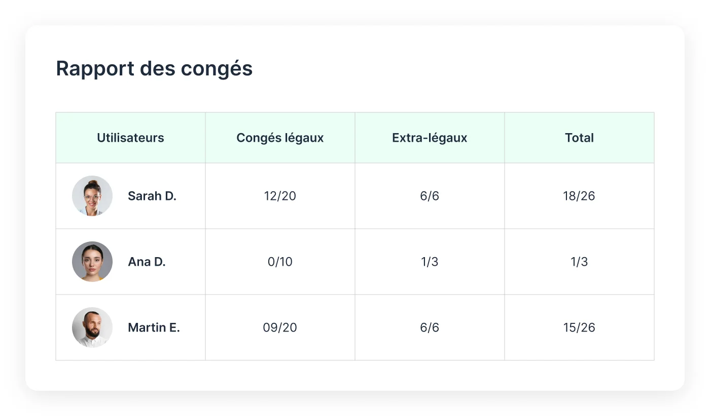Click Sarah D.'s congés légaux value 12/20
Viewport: 710px width, 416px height.
tap(280, 196)
